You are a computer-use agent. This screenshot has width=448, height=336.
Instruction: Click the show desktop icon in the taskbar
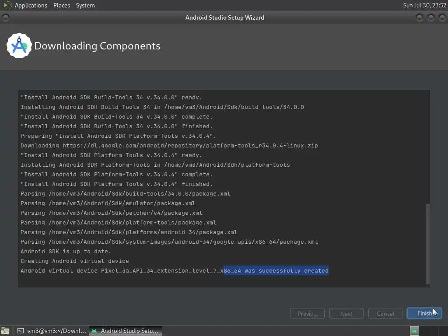(x=5, y=331)
